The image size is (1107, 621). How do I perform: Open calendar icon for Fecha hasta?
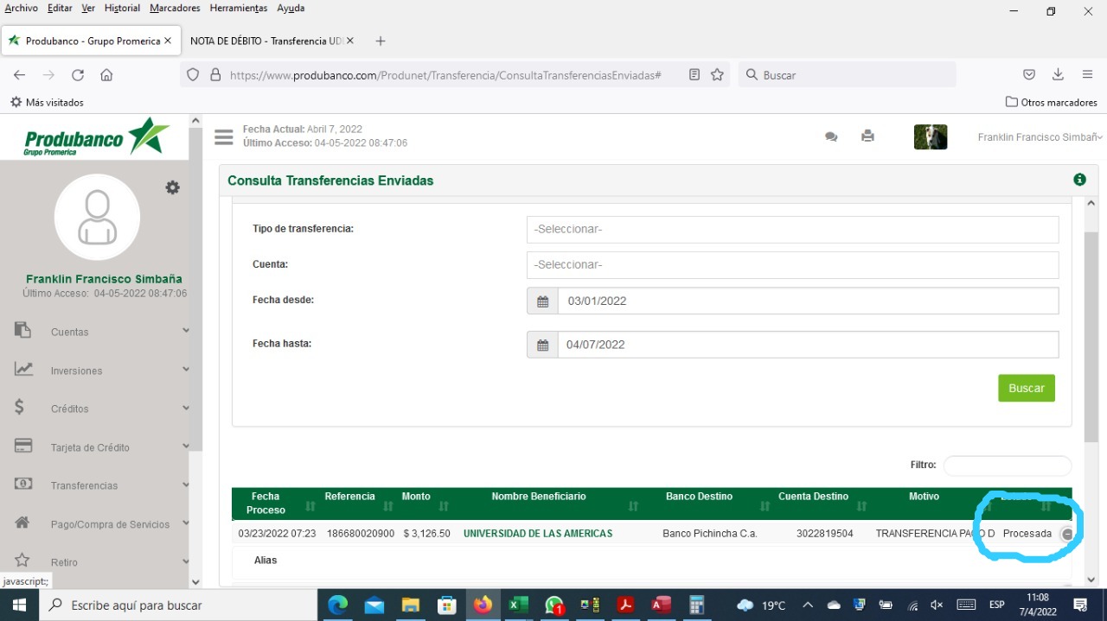(x=542, y=345)
